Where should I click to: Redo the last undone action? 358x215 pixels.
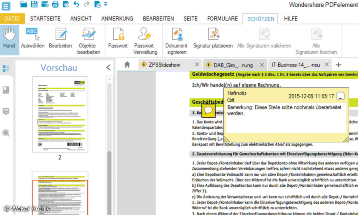[87, 4]
